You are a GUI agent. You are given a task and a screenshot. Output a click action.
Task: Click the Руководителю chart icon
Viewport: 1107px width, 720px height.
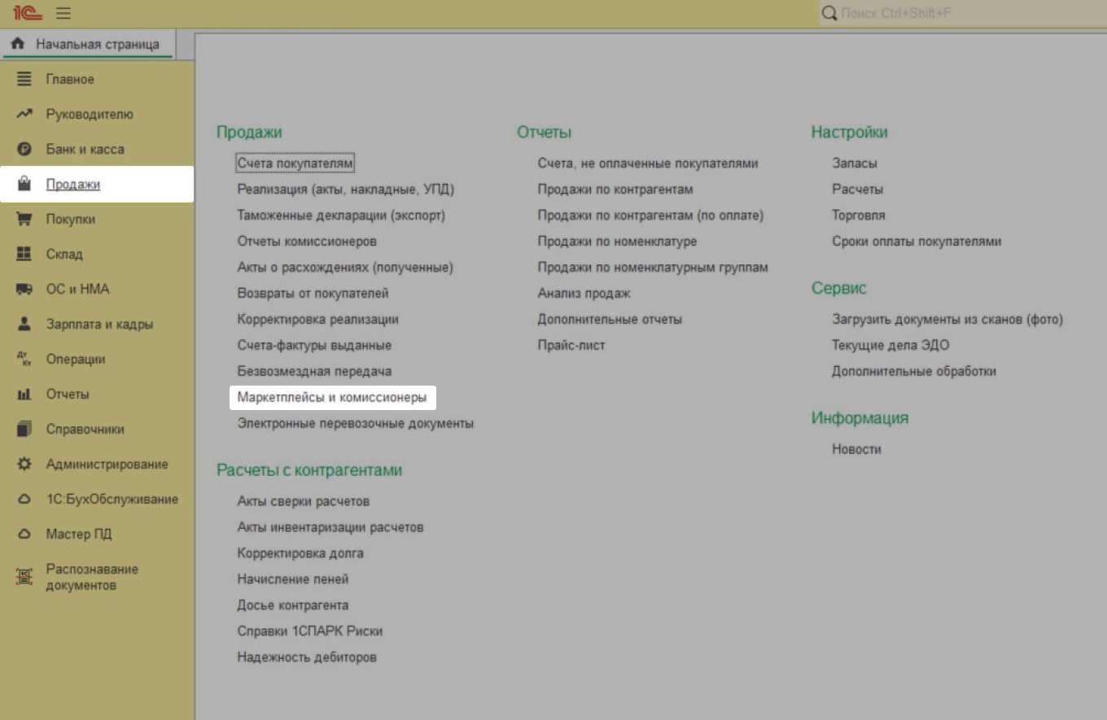coord(24,114)
